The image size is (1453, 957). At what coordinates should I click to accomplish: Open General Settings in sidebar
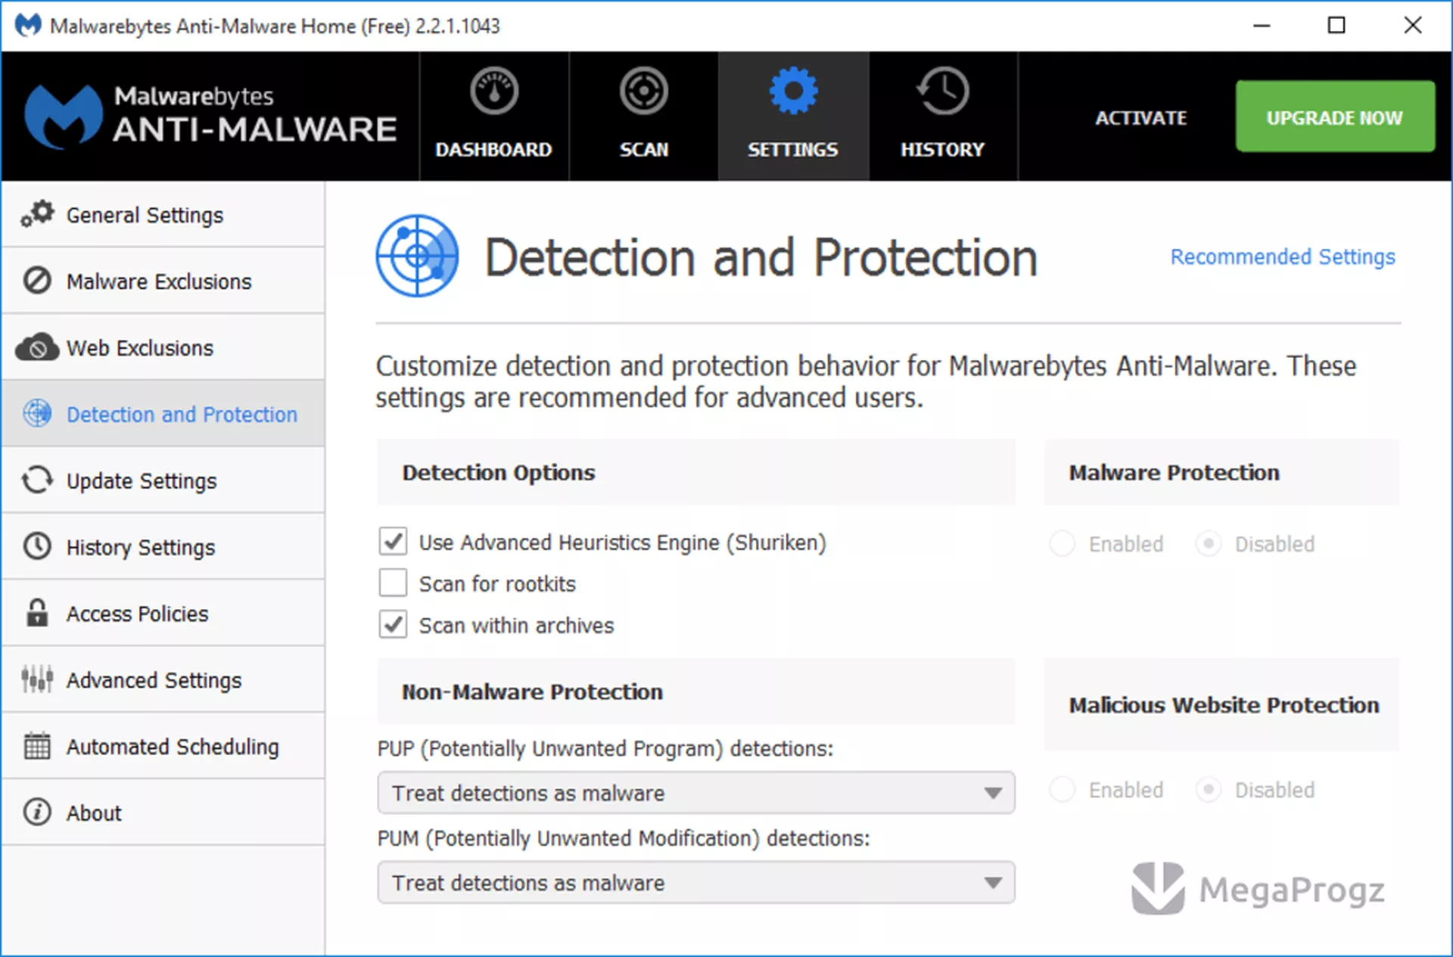click(x=163, y=215)
